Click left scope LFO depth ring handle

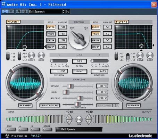tap(12, 71)
